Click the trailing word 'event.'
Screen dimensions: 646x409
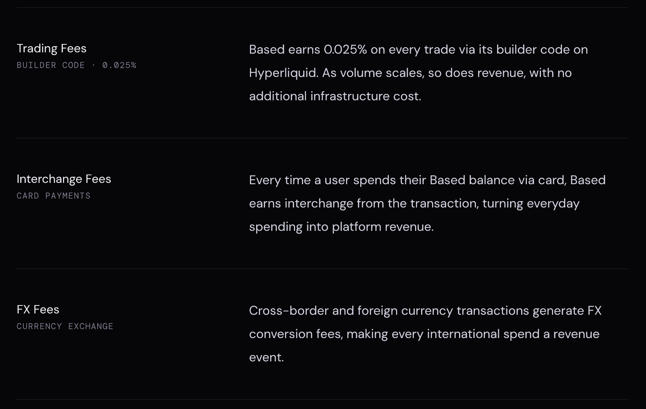(x=266, y=357)
